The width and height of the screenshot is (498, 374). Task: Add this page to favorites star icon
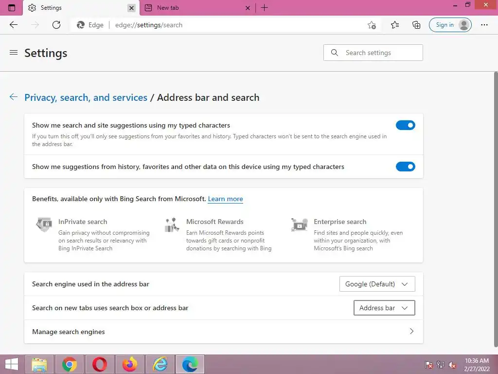click(x=372, y=25)
